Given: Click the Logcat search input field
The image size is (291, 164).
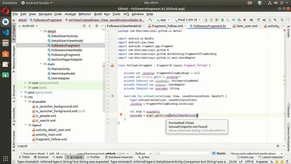Looking at the screenshot, I should coord(183,154).
